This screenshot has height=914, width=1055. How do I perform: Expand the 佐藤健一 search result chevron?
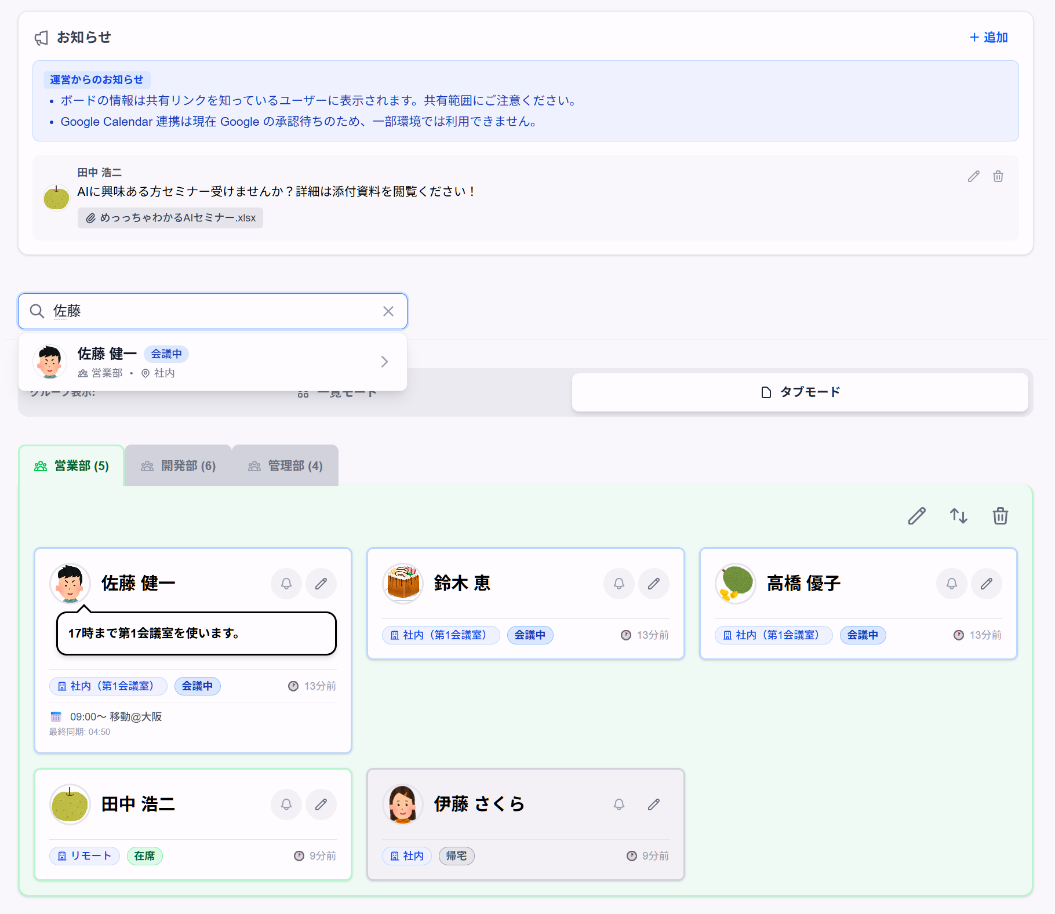[384, 362]
